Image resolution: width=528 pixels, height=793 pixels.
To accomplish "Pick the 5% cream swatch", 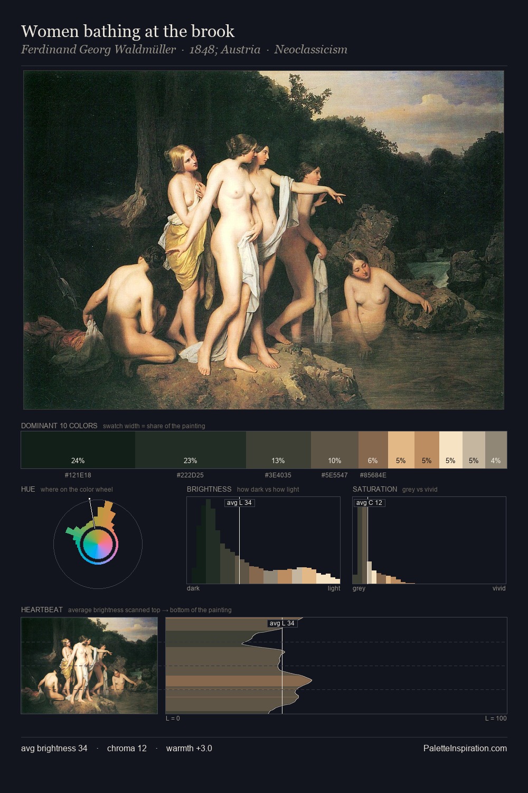I will [451, 450].
